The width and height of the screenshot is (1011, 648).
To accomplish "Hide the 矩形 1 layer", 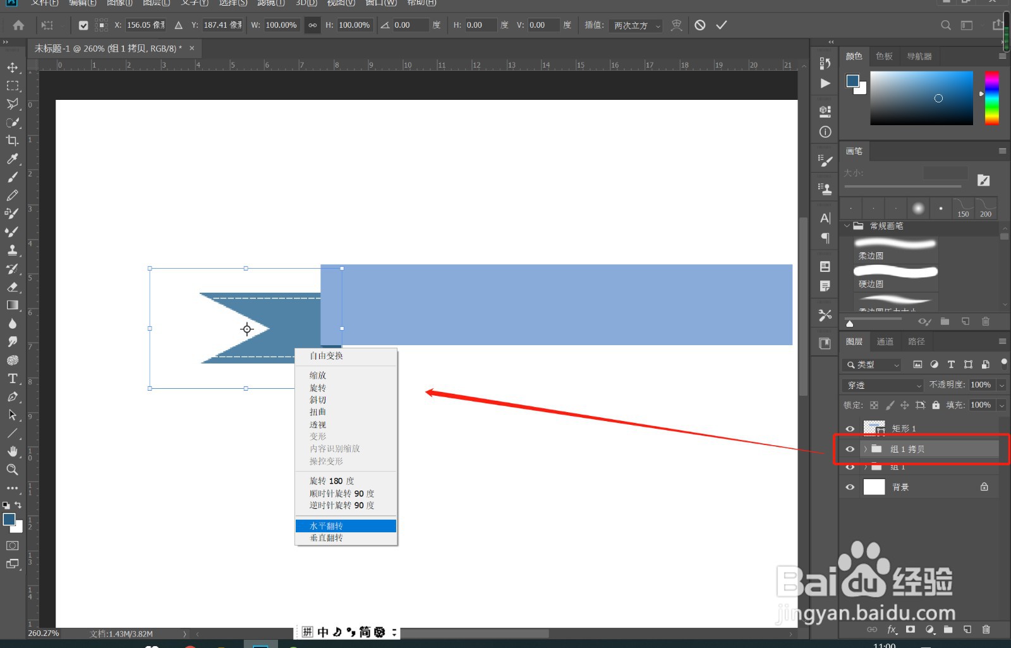I will pos(850,429).
